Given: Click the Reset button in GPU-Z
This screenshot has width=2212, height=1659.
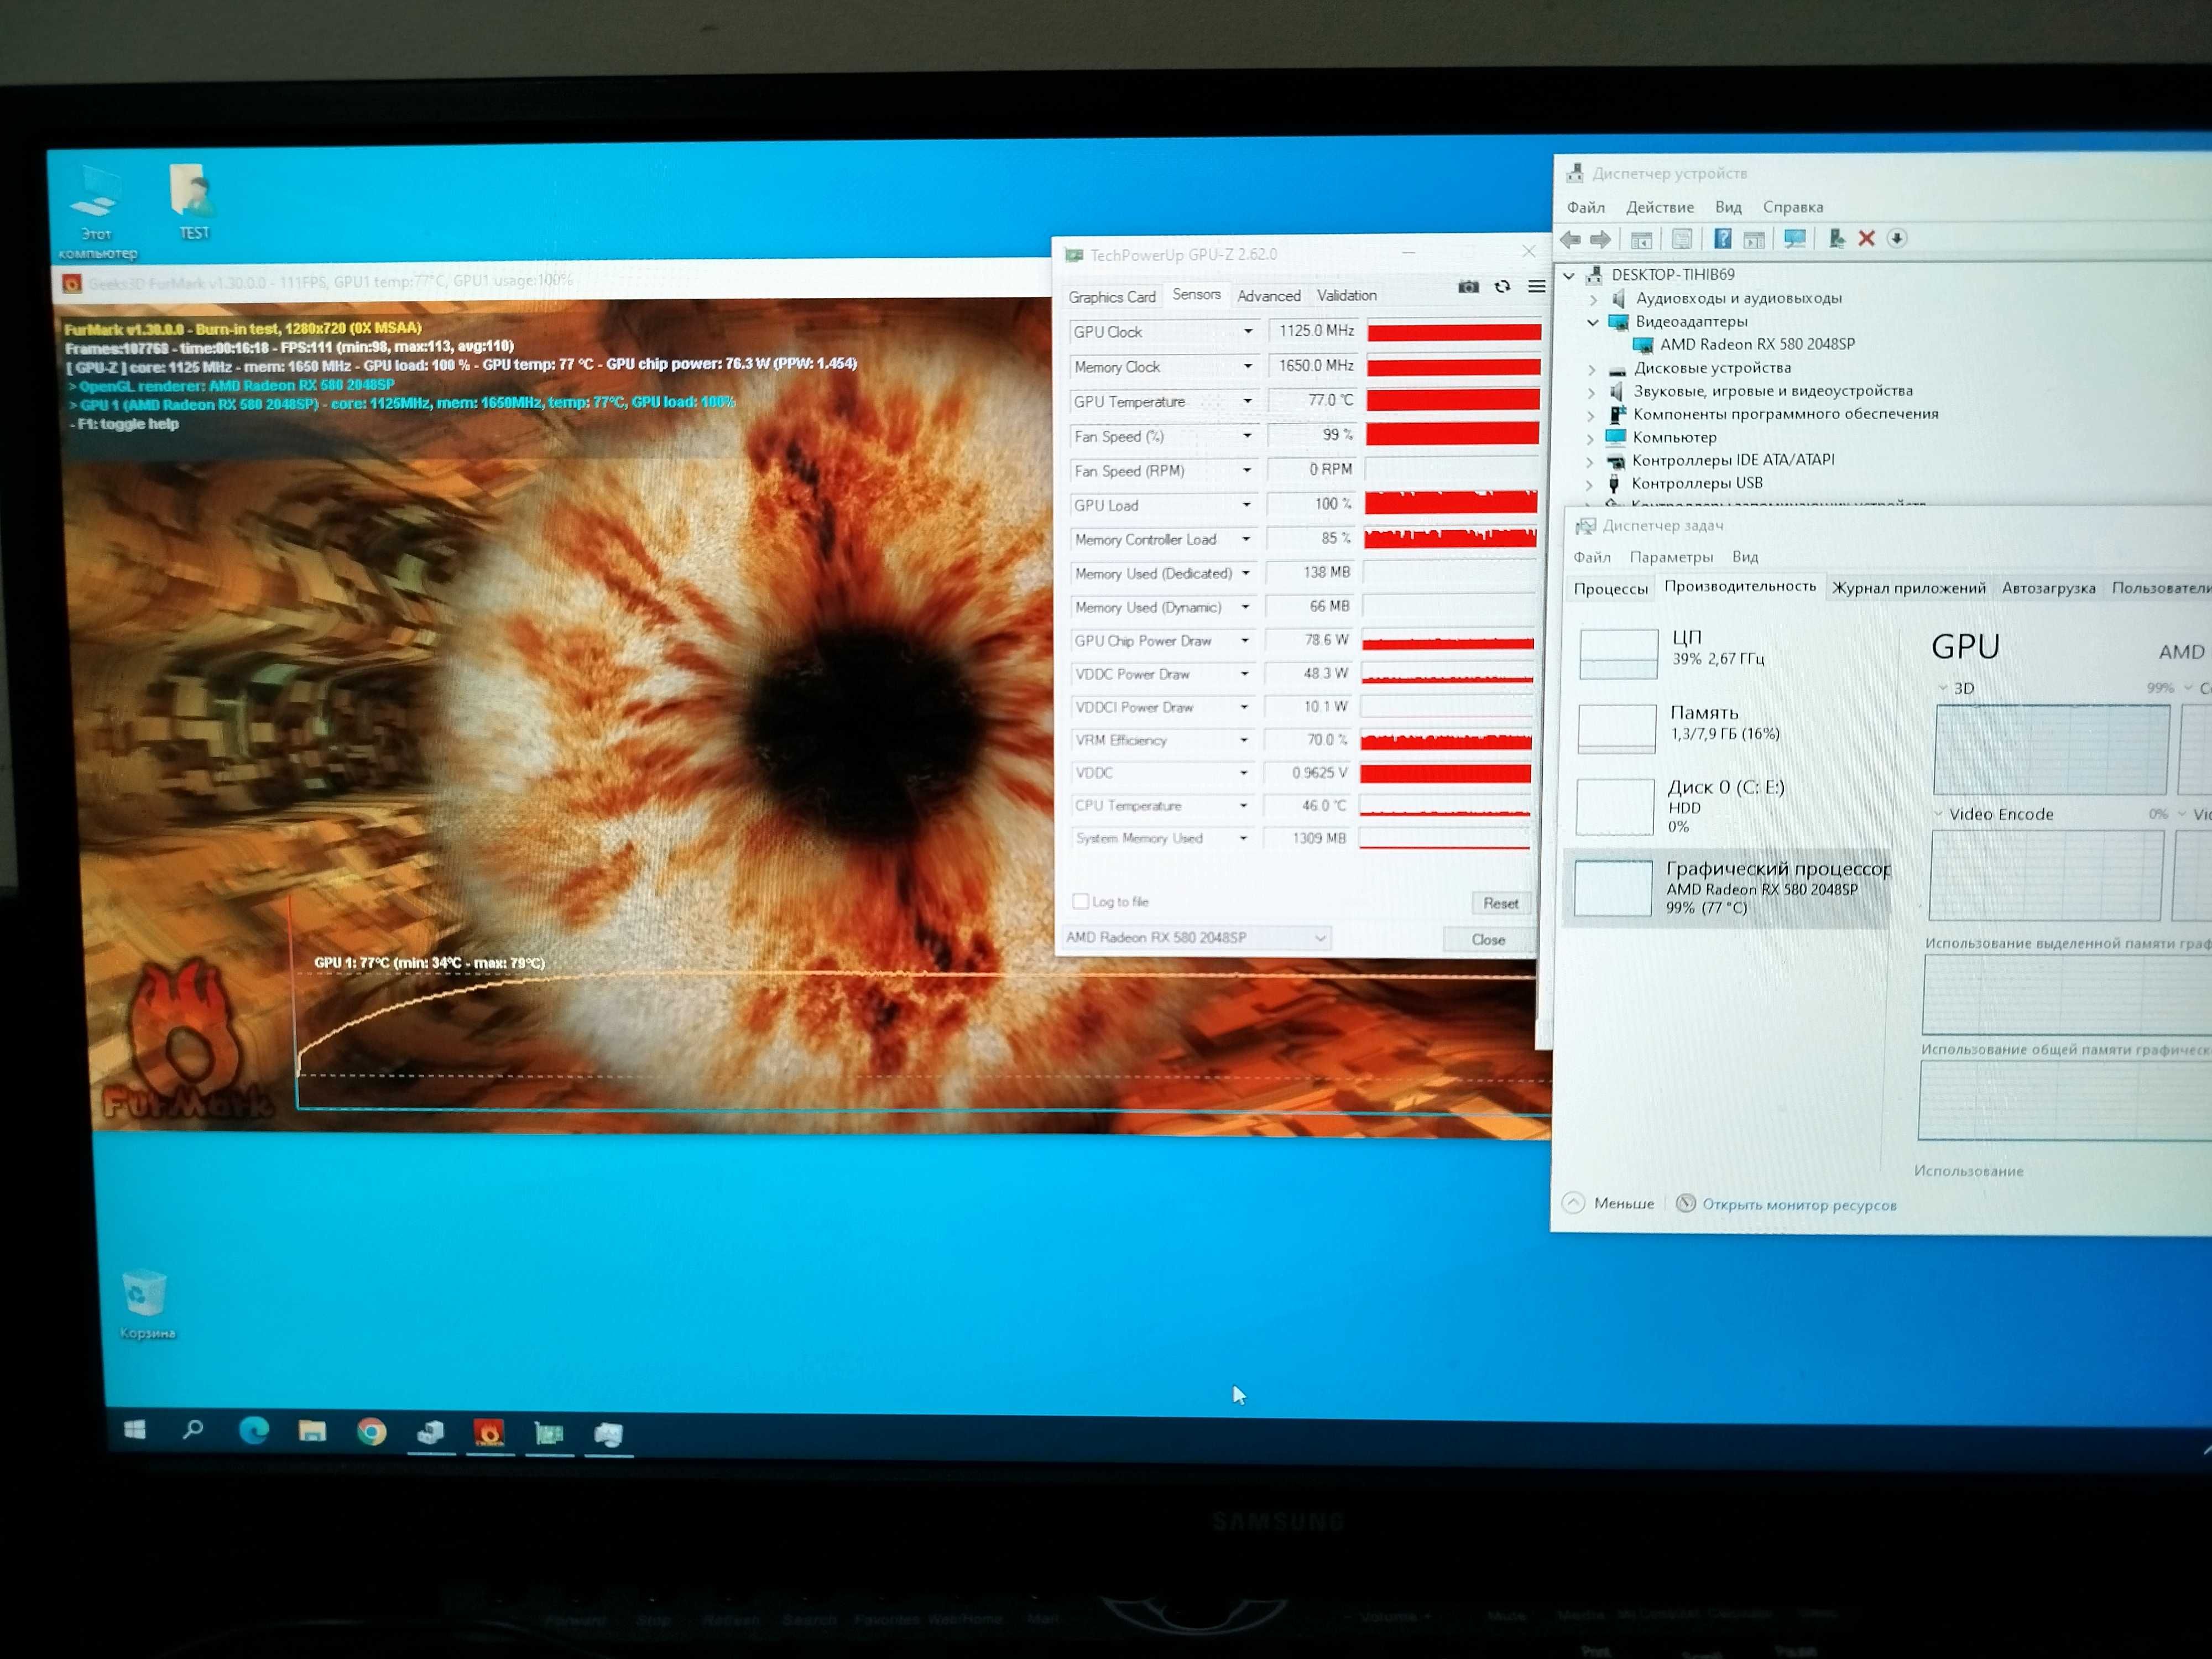Looking at the screenshot, I should tap(1500, 903).
